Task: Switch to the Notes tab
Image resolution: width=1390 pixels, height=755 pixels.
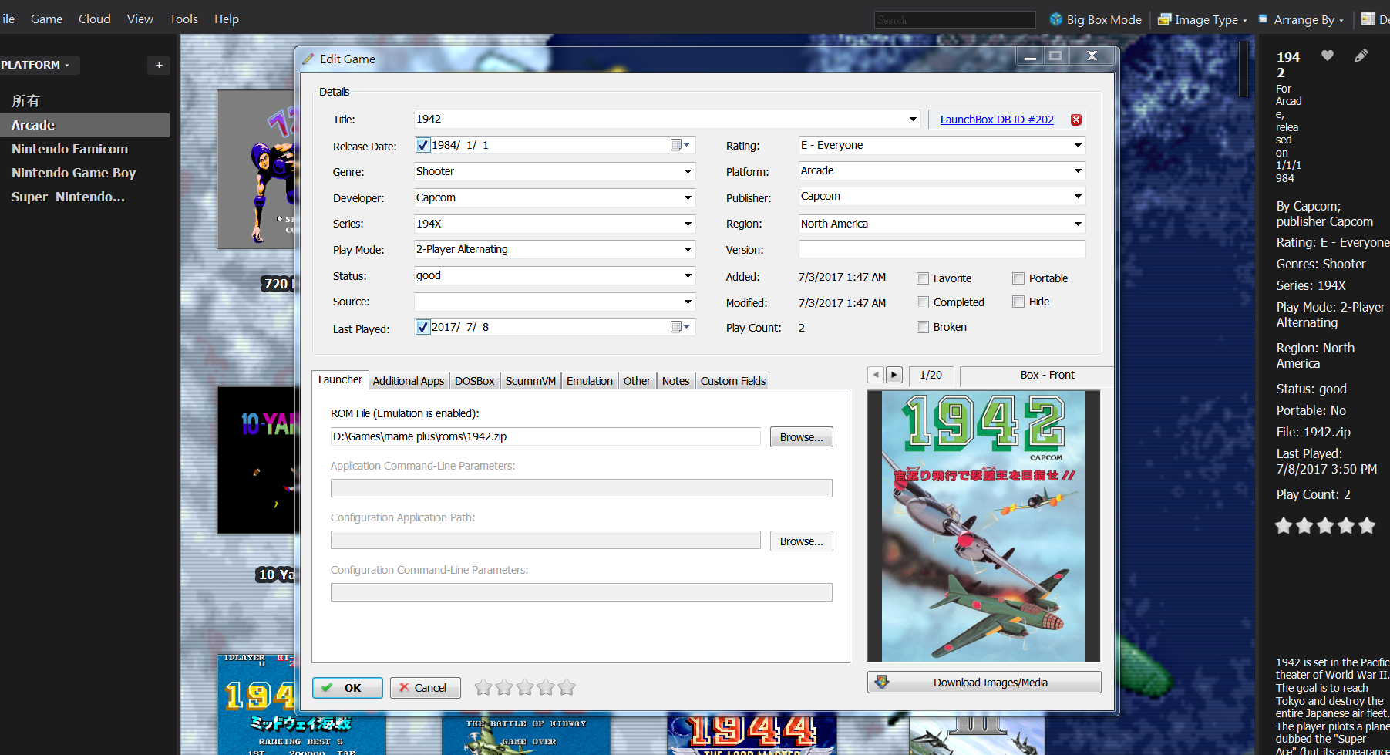Action: coord(675,381)
